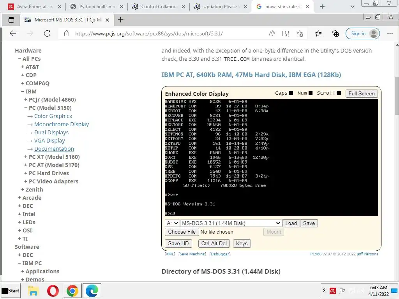399x299 pixels.
Task: Sign in to Edge profile
Action: [x=363, y=33]
